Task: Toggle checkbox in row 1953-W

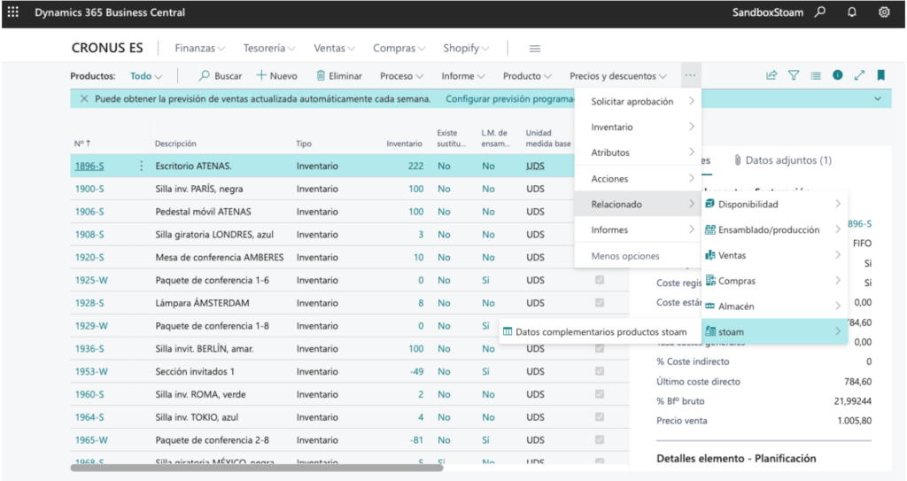Action: (x=600, y=371)
